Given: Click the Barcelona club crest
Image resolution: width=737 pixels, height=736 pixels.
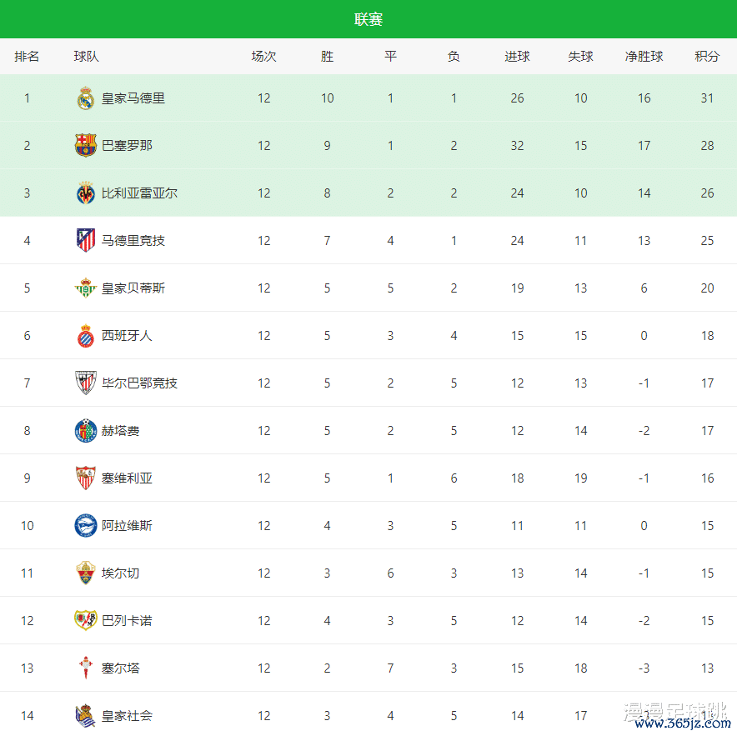Looking at the screenshot, I should click(86, 146).
